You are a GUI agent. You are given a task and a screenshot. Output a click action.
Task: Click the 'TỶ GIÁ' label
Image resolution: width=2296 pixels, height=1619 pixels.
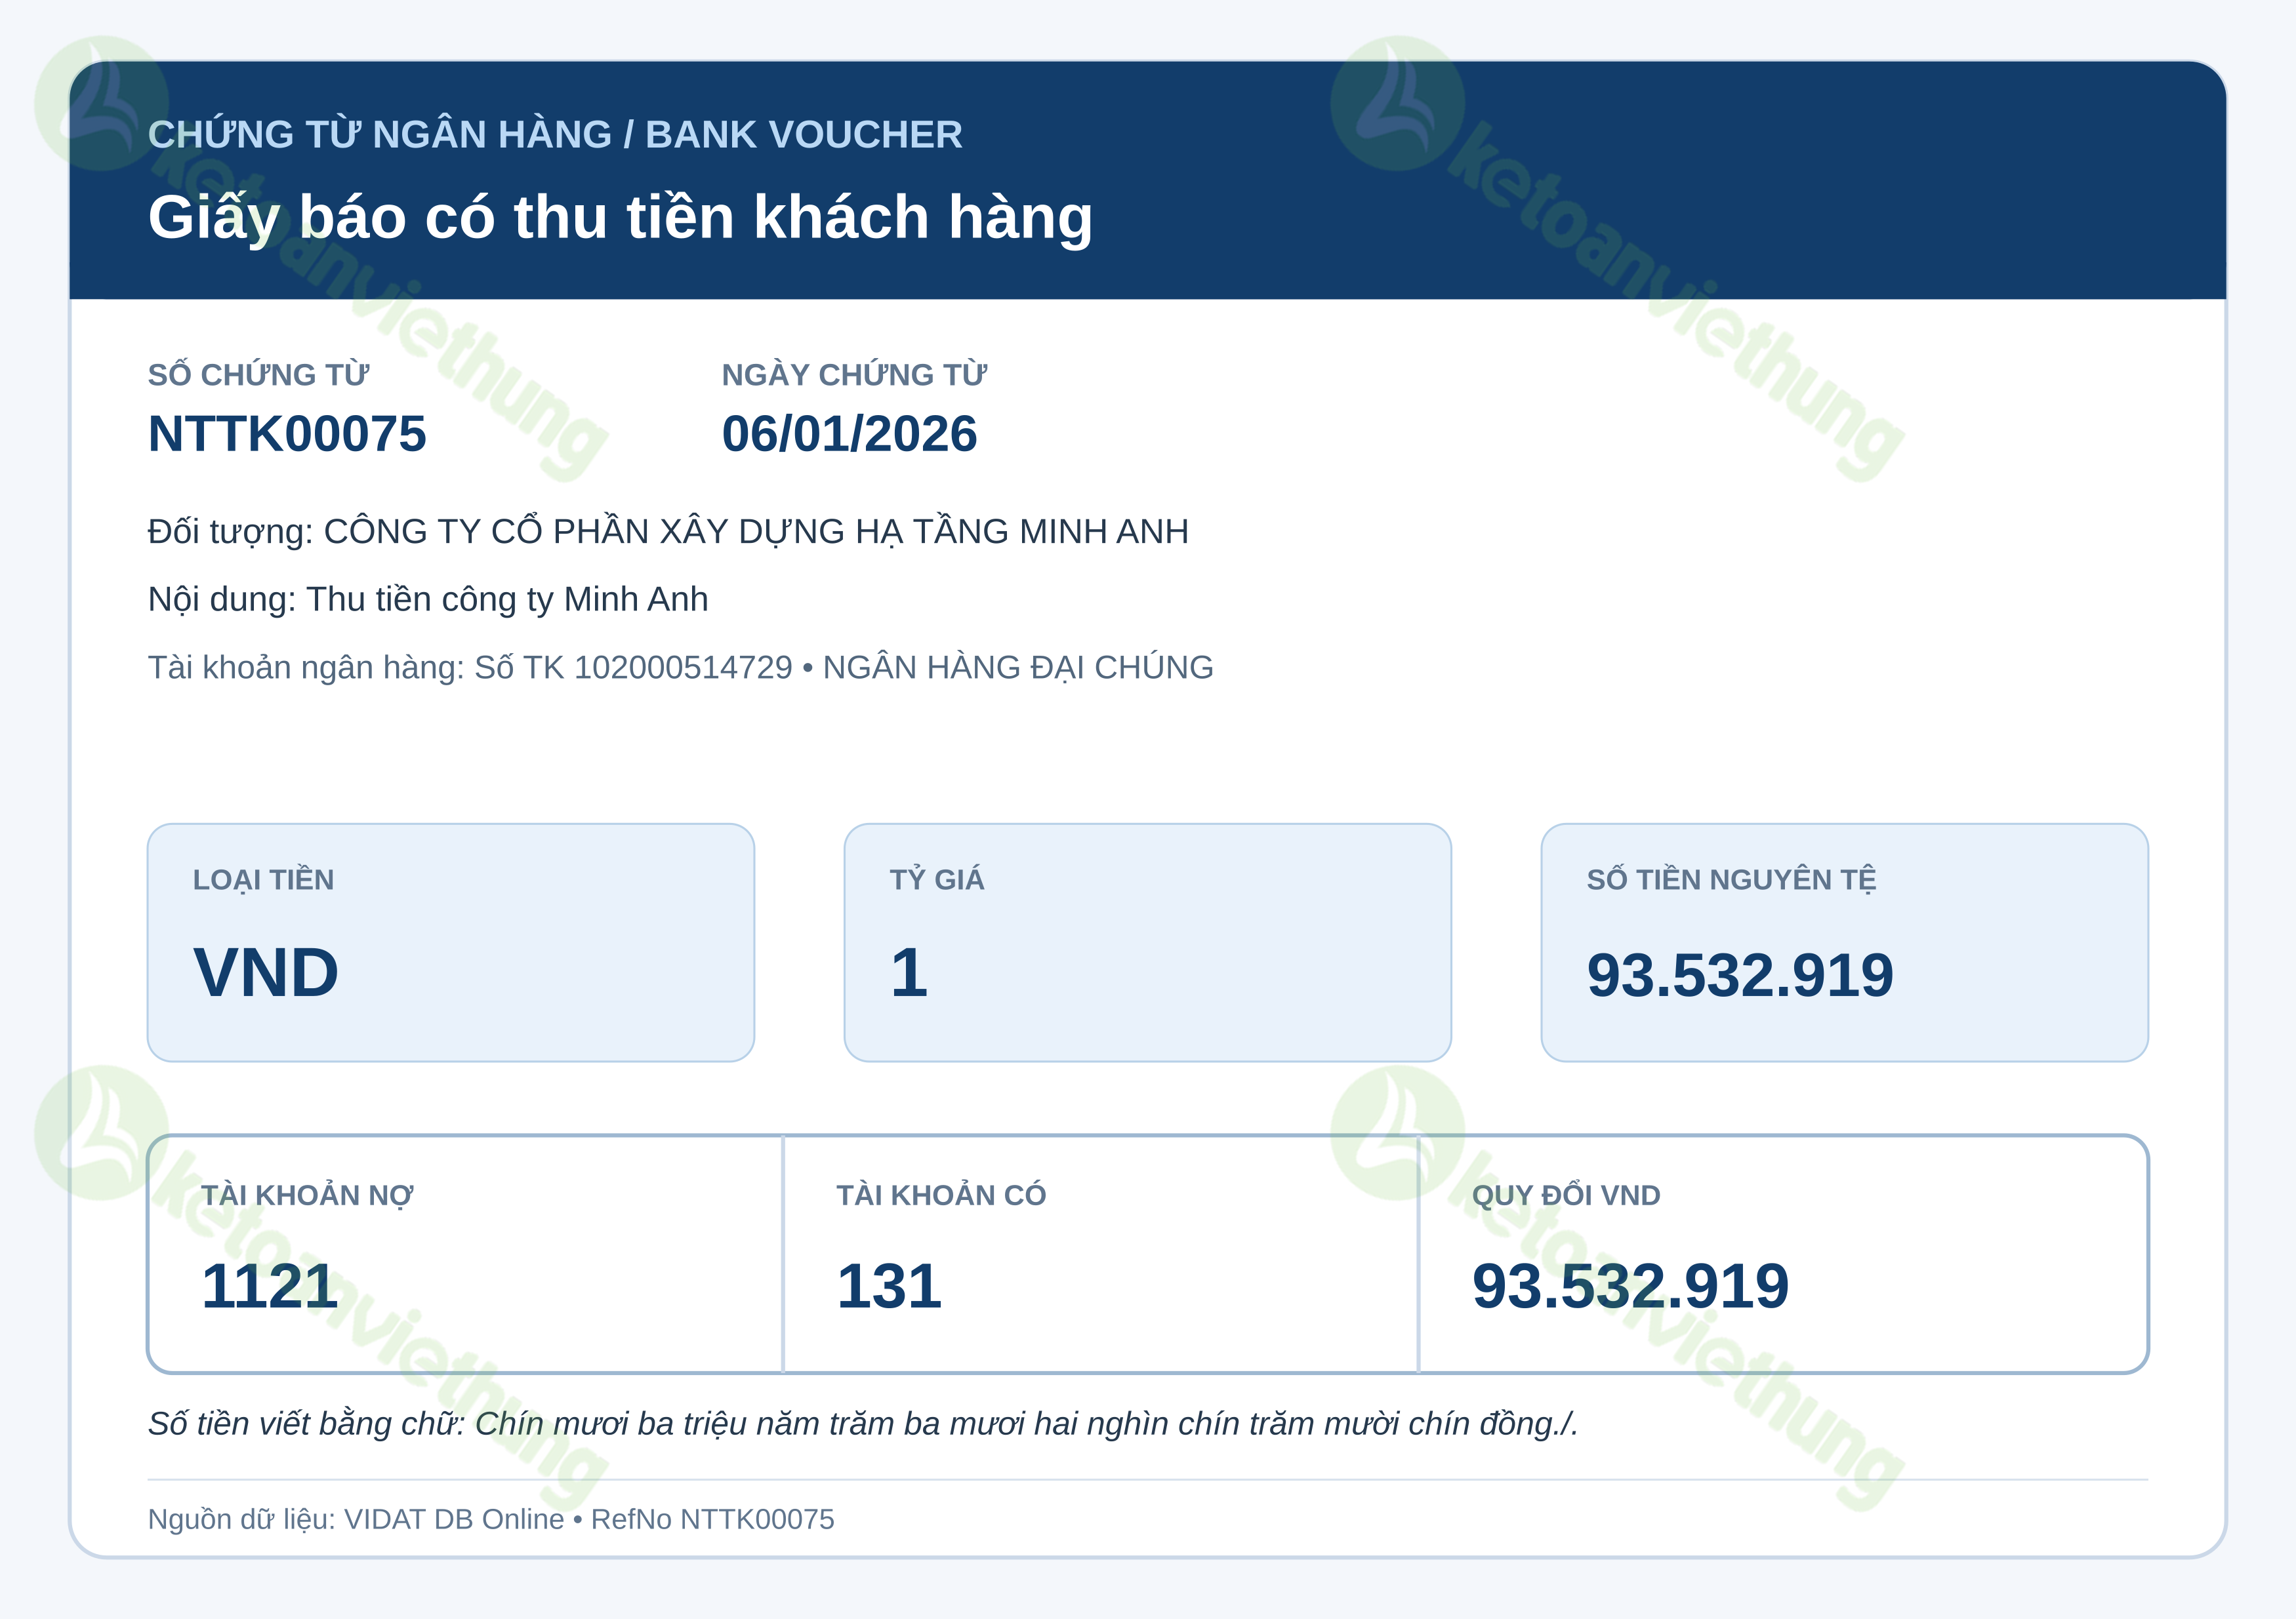tap(937, 879)
